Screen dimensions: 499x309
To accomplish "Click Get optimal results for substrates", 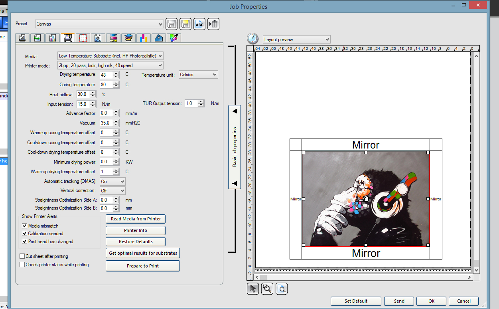I will coord(143,253).
